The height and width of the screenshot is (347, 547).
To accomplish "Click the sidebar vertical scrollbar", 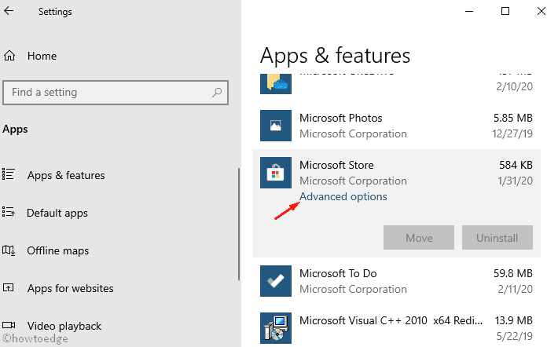I will [x=239, y=224].
